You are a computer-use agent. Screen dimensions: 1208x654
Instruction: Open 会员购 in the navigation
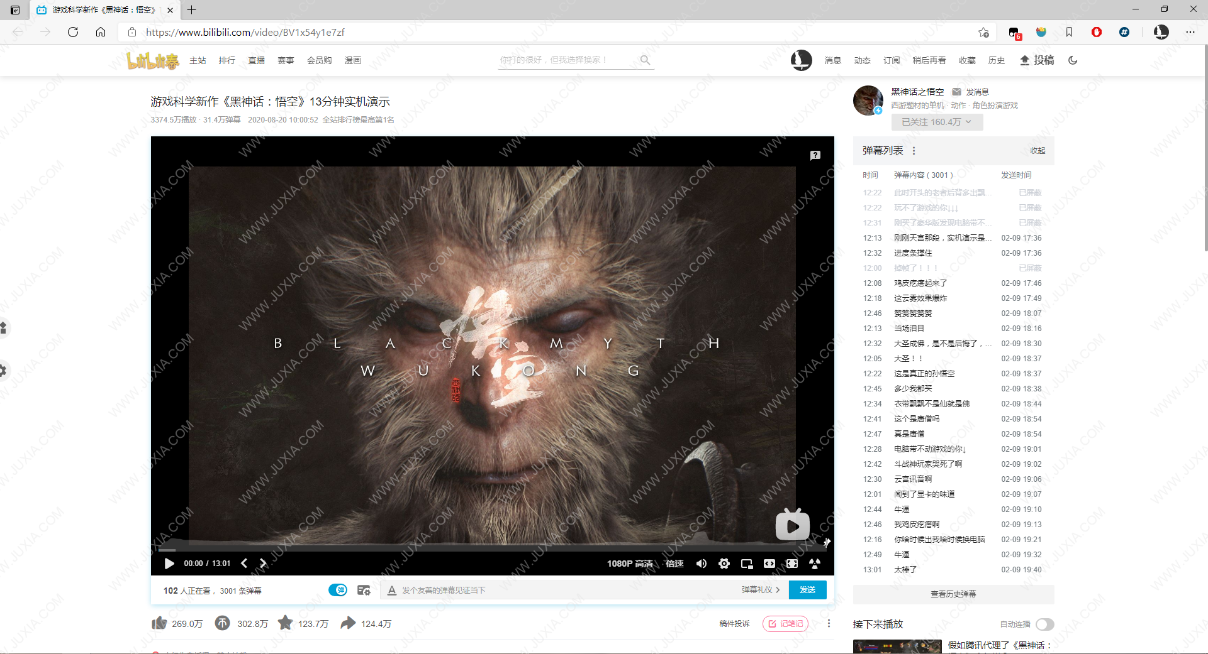coord(320,60)
